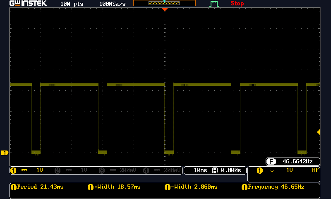Click the trigger source channel 1 icon
Screen dimensions: 331x199
tap(260, 170)
